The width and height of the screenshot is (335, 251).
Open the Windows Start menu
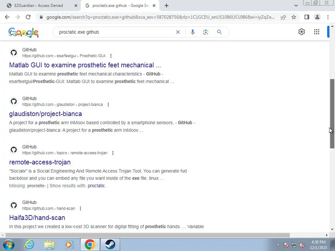tap(9, 244)
